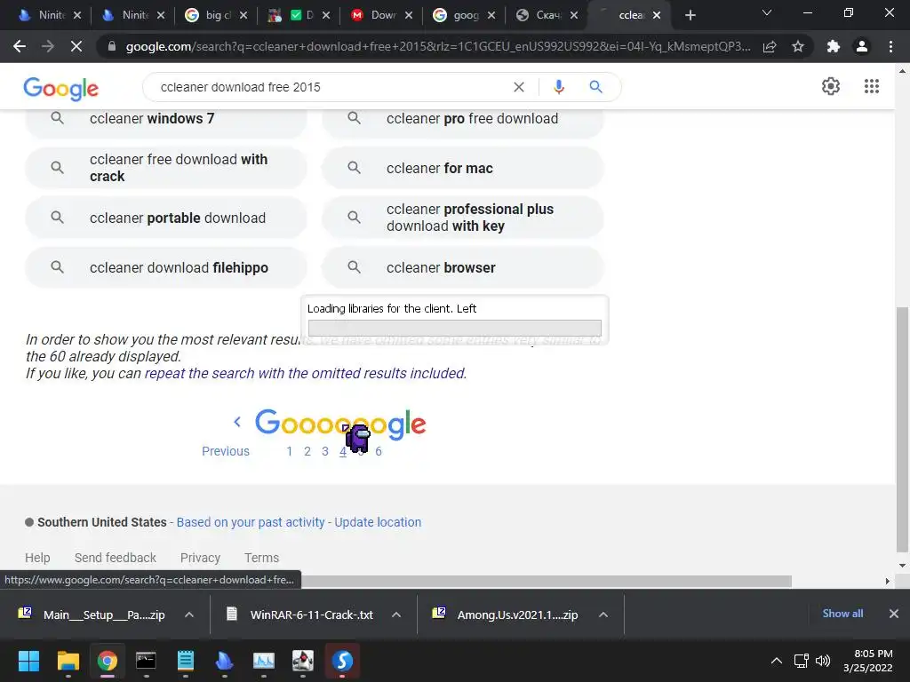Viewport: 910px width, 682px height.
Task: Go to results page 2
Action: point(307,451)
